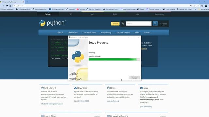
Task: Open the Teaching Materials bookmark
Action: (94, 9)
